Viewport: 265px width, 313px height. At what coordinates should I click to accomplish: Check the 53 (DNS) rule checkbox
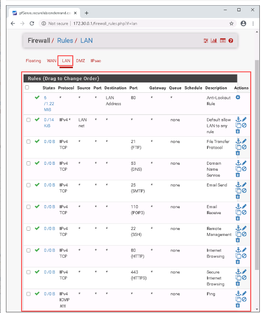(28, 163)
